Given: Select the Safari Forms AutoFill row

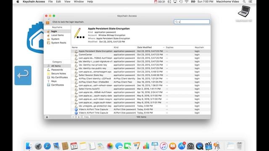Looking at the screenshot, I should 141,89.
